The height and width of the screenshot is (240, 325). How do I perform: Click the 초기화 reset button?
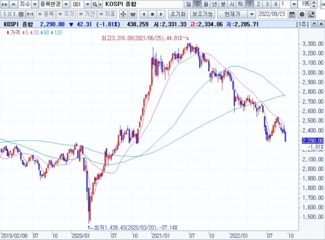[178, 14]
